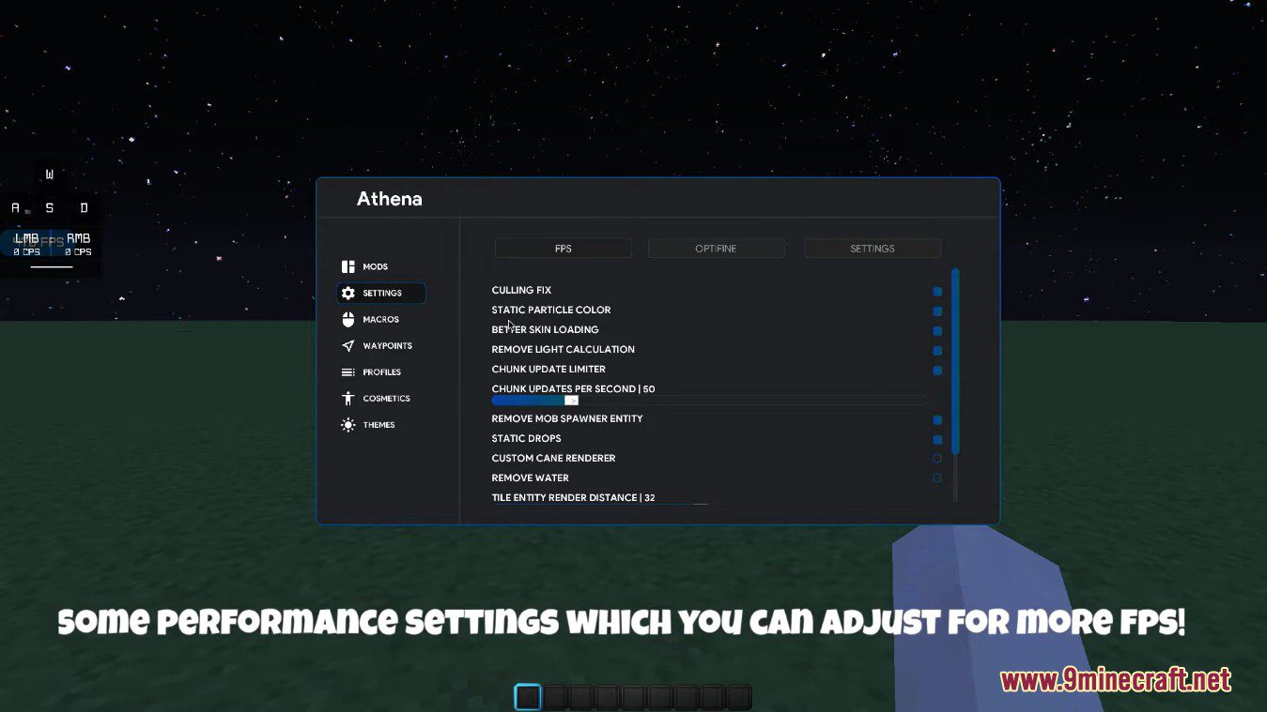Viewport: 1267px width, 712px height.
Task: Click the settings list scrollbar
Action: 955,362
